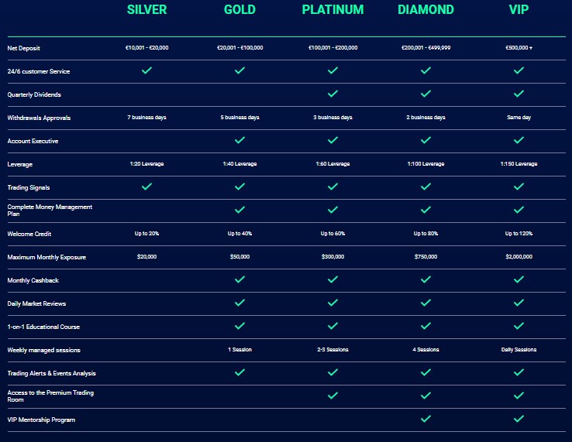Click VIP's 1:150 Leverage value

click(x=519, y=164)
